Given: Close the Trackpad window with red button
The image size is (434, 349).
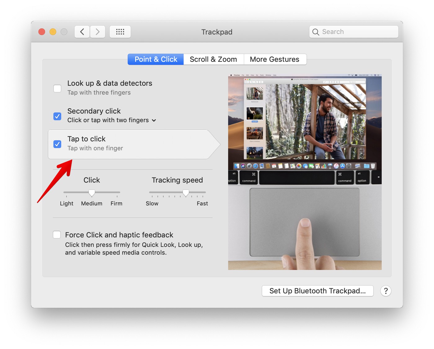Looking at the screenshot, I should point(42,32).
